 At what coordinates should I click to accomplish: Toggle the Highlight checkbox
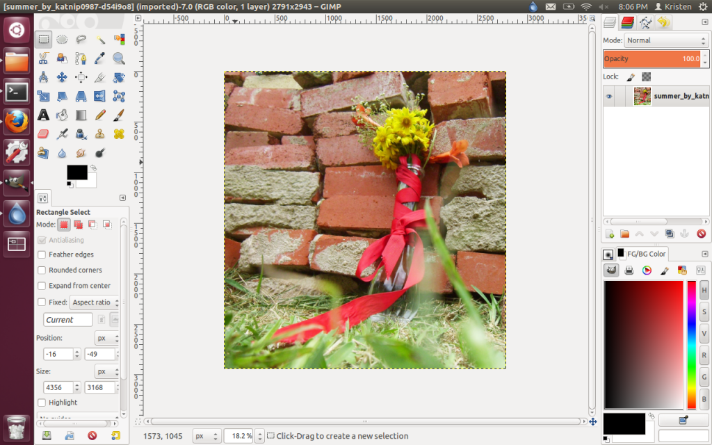click(x=42, y=403)
